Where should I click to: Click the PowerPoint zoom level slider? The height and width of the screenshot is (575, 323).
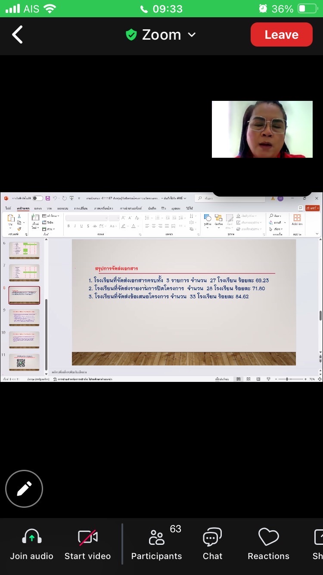[x=288, y=379]
